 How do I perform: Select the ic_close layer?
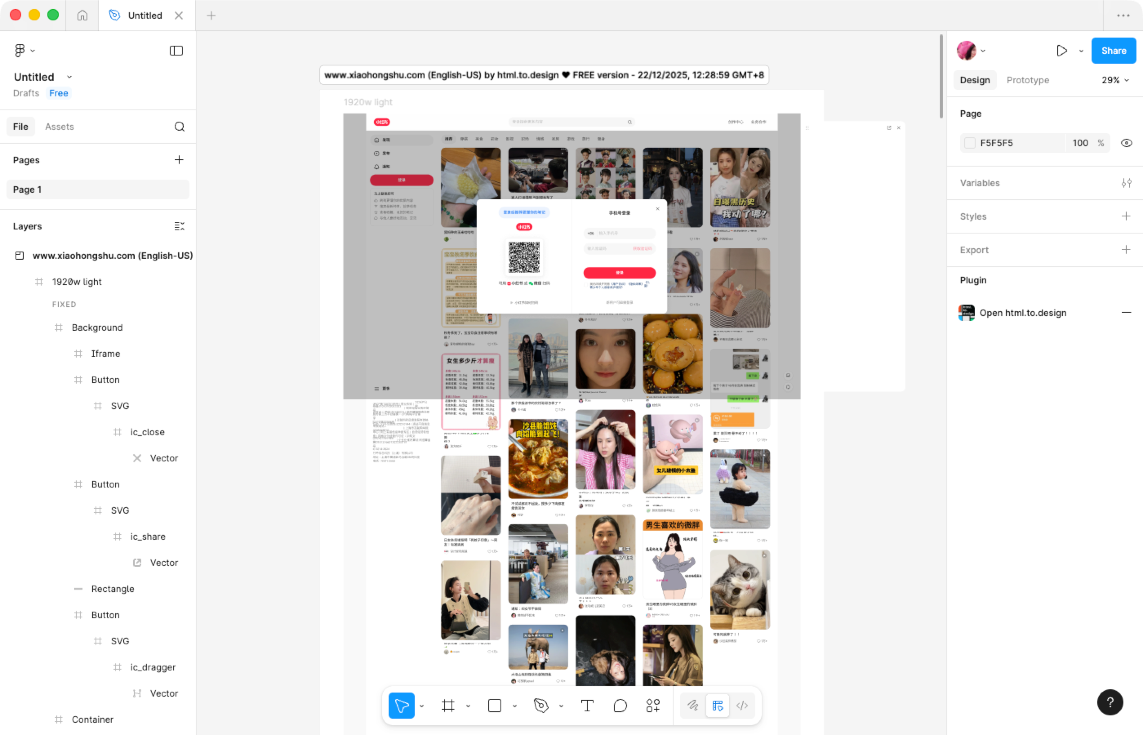(147, 432)
